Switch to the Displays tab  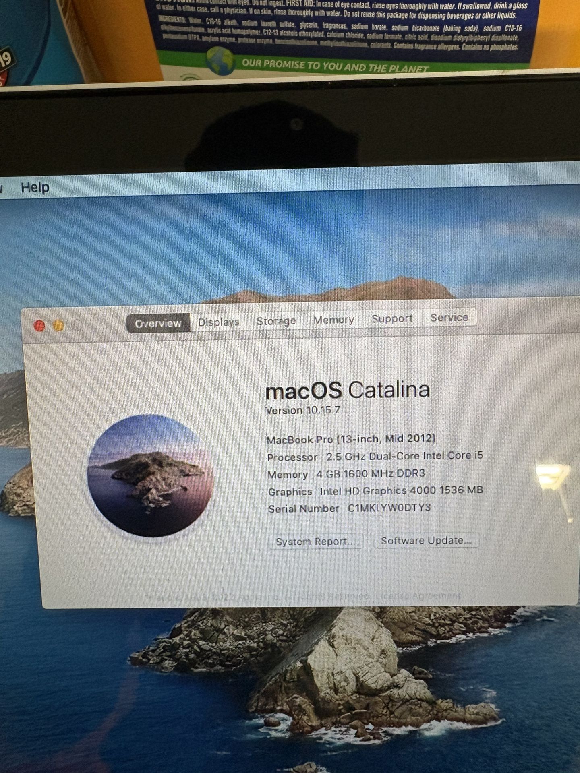pyautogui.click(x=219, y=322)
